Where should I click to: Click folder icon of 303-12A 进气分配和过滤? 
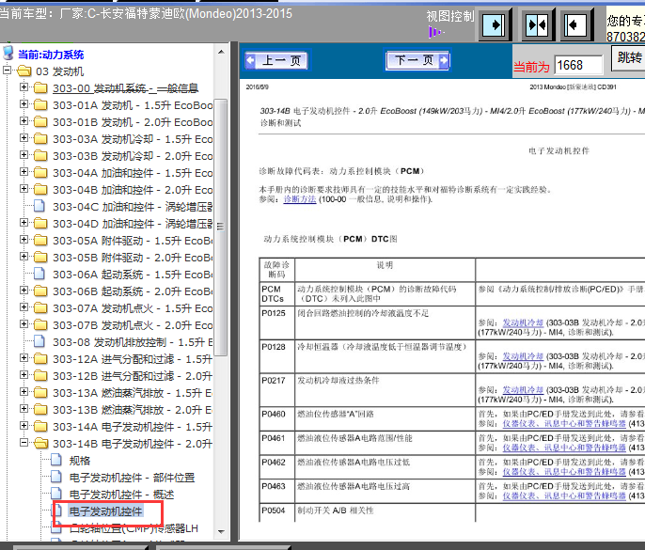tap(40, 359)
